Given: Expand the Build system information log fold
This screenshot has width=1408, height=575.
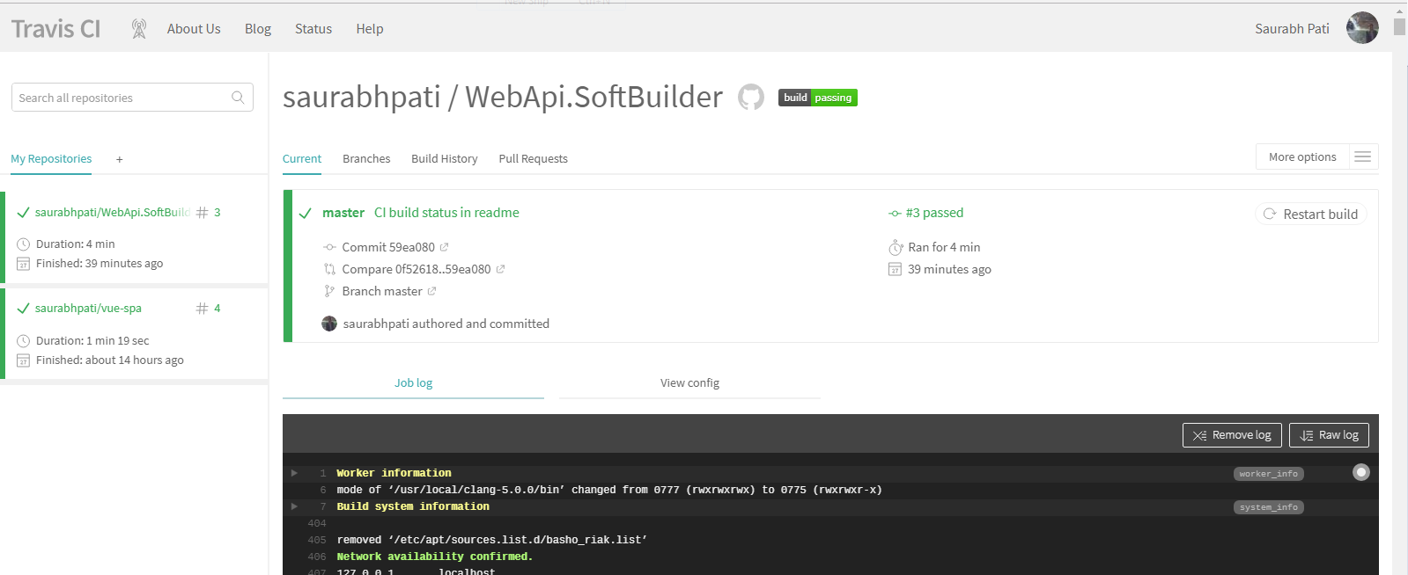Looking at the screenshot, I should click(x=295, y=506).
